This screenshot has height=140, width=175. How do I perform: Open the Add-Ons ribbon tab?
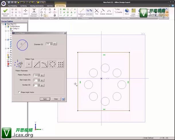point(50,6)
